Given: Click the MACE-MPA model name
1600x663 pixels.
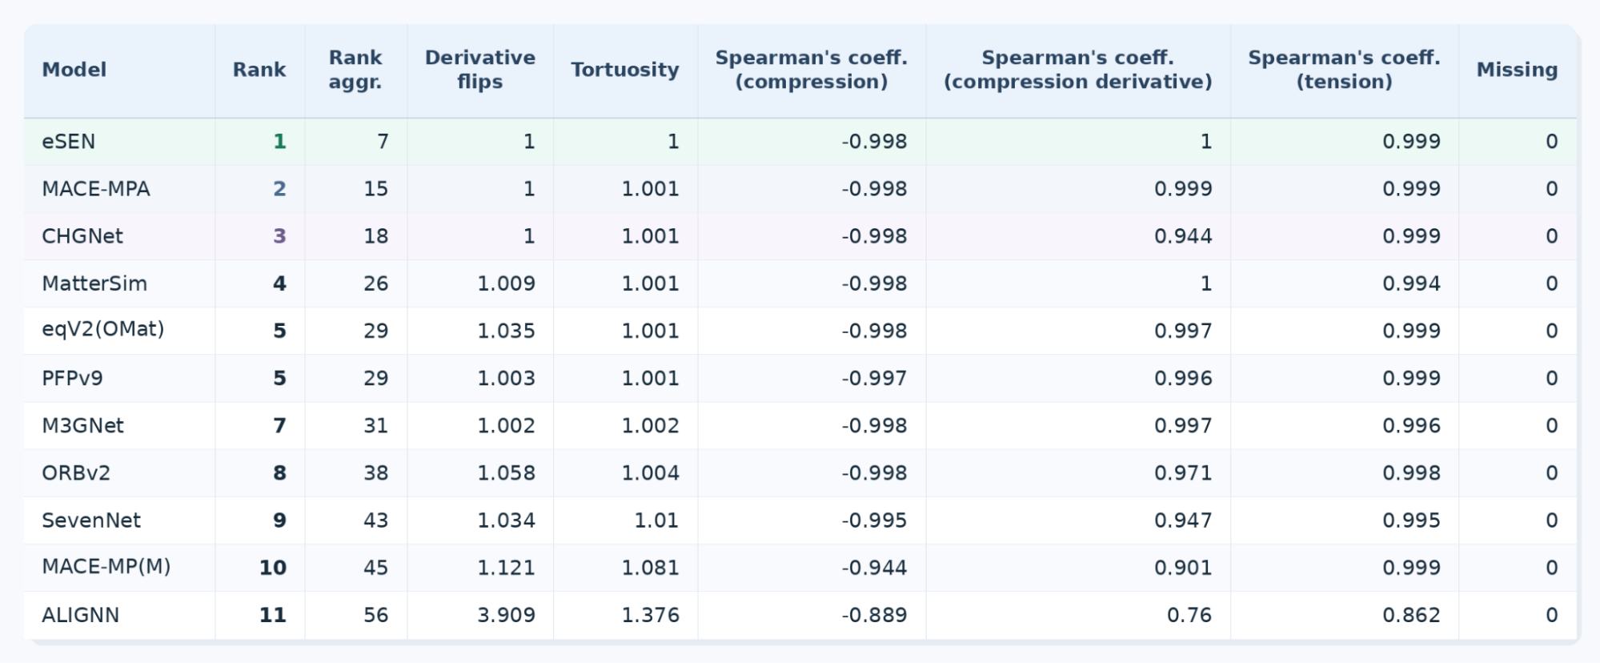Looking at the screenshot, I should point(96,189).
